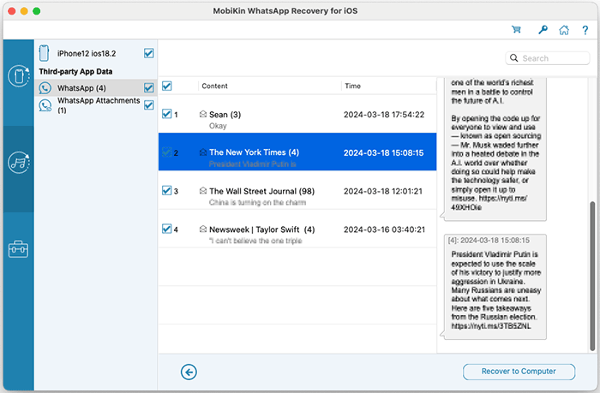Click the envelope icon beside The Wall Street Journal

203,190
